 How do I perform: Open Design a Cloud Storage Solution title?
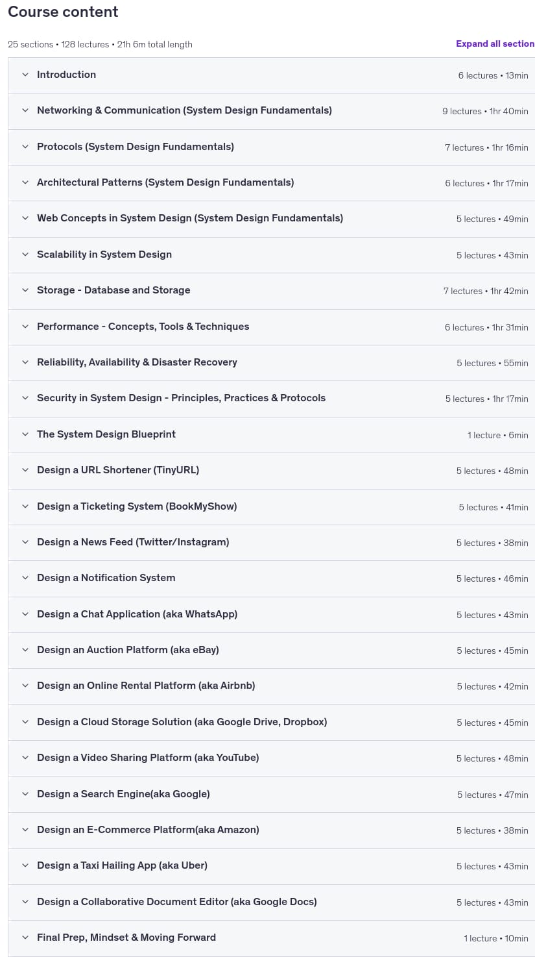pos(182,722)
